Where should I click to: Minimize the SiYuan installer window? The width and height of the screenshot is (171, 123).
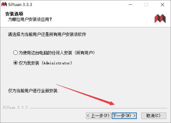(x=130, y=5)
